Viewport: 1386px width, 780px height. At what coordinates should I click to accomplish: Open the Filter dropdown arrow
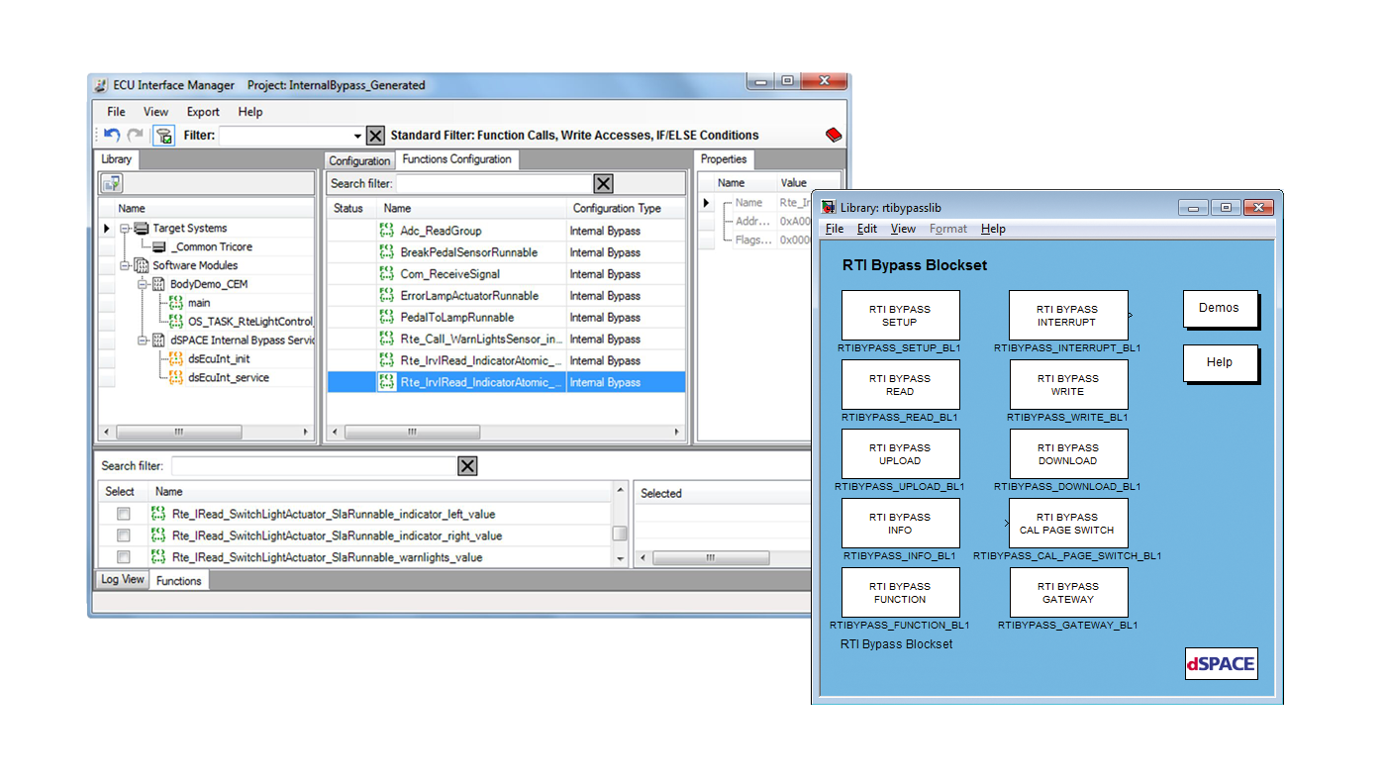pos(357,136)
